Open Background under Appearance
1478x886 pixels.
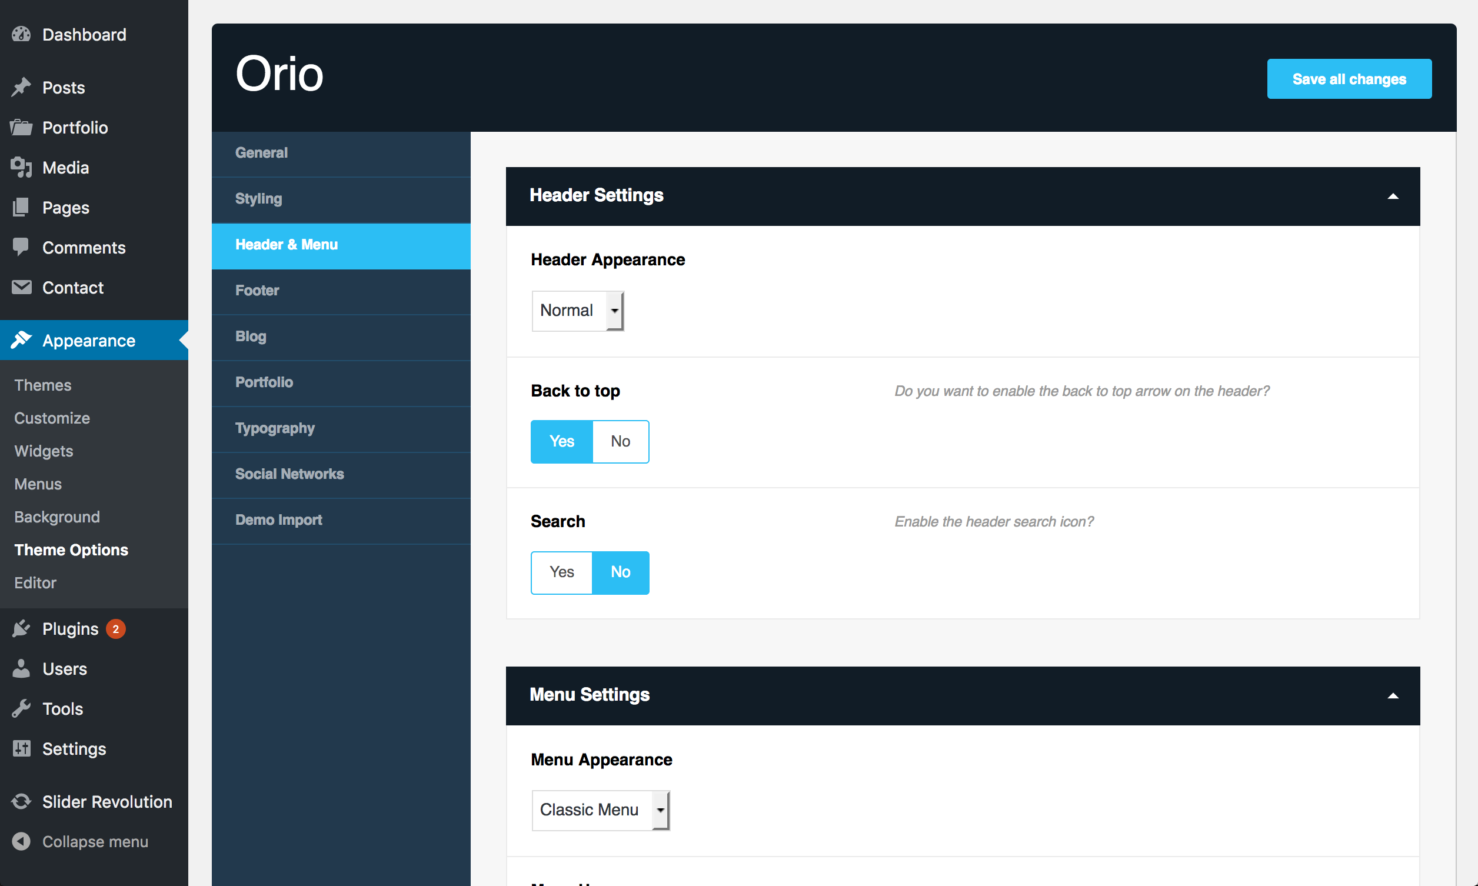click(57, 517)
